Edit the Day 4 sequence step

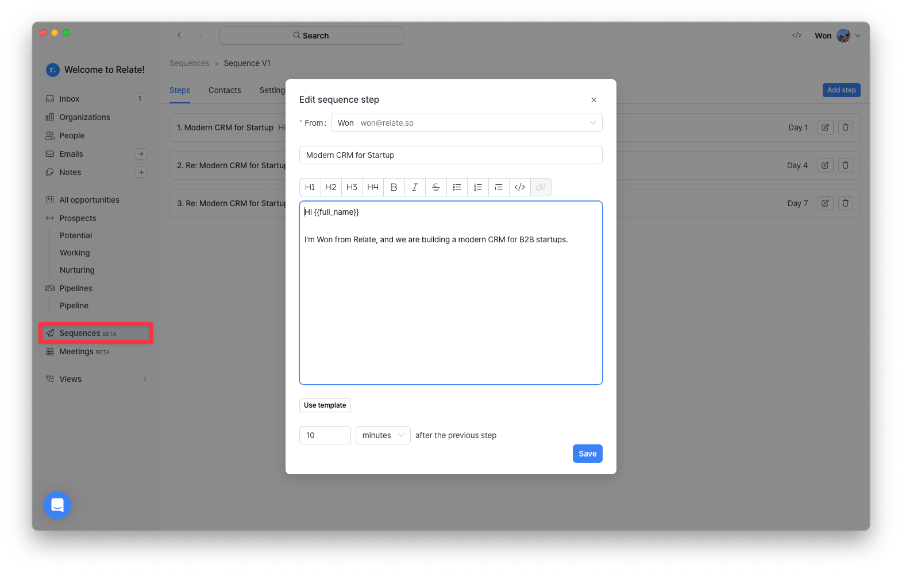pos(825,165)
